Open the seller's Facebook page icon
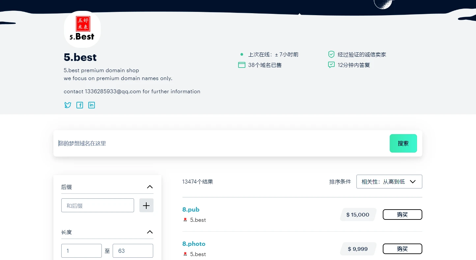 tap(80, 105)
